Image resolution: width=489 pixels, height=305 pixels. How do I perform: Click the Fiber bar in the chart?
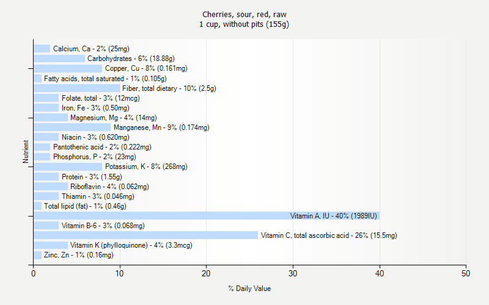pos(77,88)
